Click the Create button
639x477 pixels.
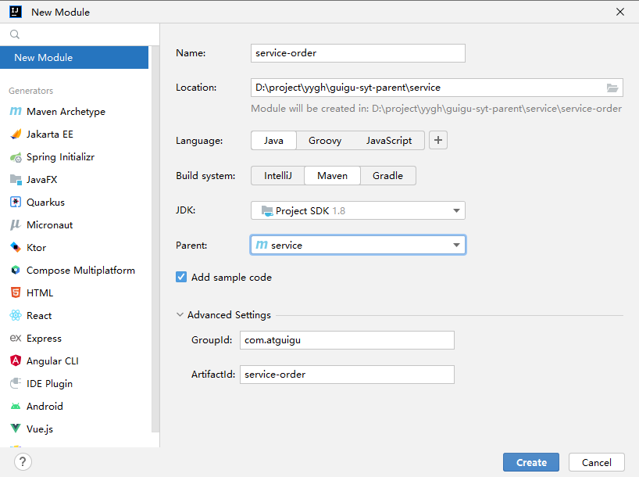click(x=531, y=462)
